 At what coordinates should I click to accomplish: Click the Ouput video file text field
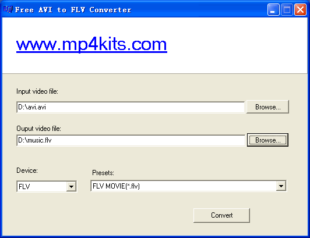point(131,140)
